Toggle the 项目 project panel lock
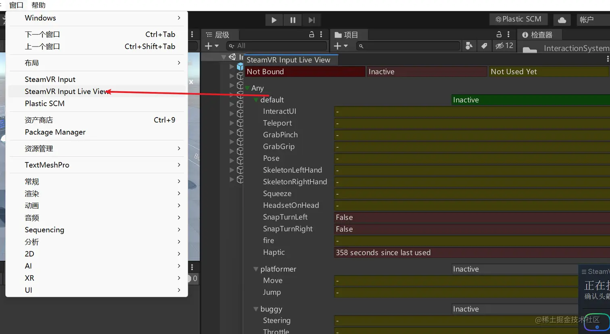The image size is (610, 334). [499, 35]
